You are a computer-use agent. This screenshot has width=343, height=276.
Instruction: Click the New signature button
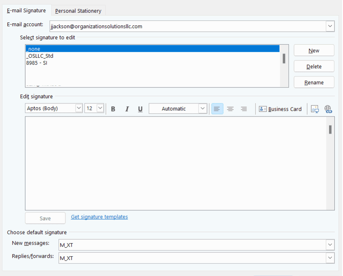(314, 50)
